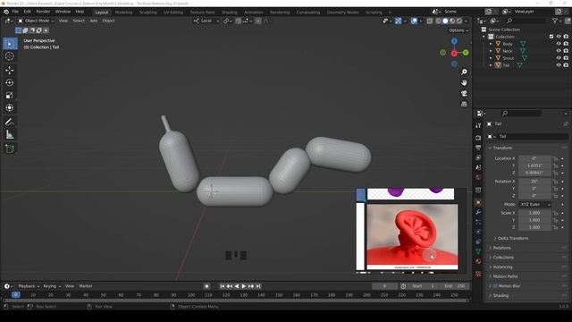Image resolution: width=572 pixels, height=322 pixels.
Task: Toggle render camera for Body object
Action: click(566, 44)
